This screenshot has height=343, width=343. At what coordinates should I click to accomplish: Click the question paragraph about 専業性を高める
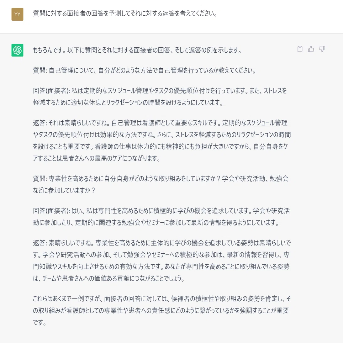[x=161, y=184]
